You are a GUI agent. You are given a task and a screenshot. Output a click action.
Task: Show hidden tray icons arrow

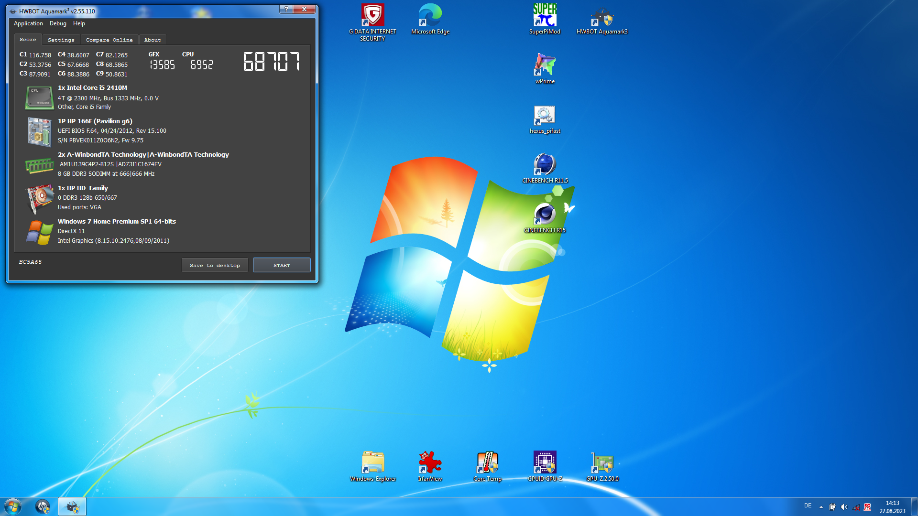pyautogui.click(x=821, y=507)
